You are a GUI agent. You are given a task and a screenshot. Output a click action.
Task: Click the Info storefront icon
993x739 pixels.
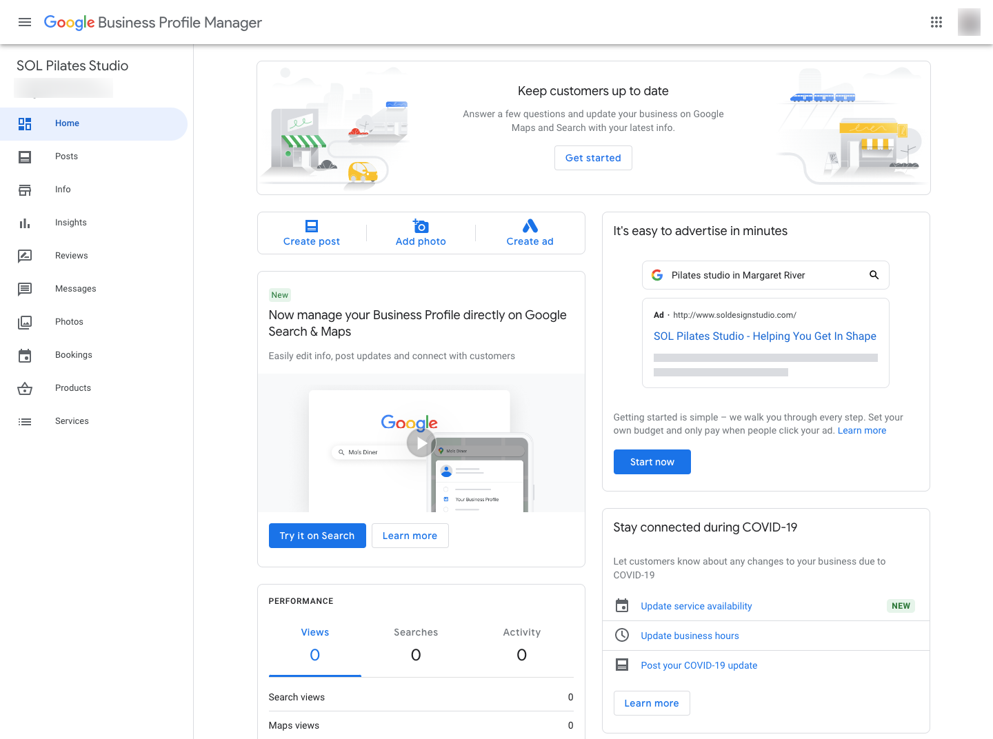point(25,190)
